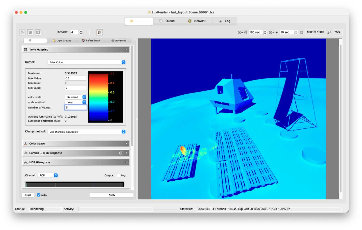The width and height of the screenshot is (362, 230).
Task: Enable the Log output checkbox
Action: tap(118, 175)
